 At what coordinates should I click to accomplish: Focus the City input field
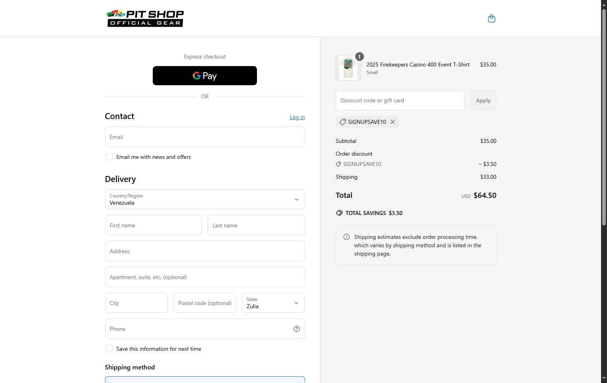136,303
